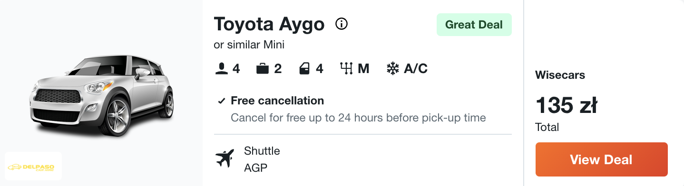Click the free cancellation checkmark icon

point(221,101)
